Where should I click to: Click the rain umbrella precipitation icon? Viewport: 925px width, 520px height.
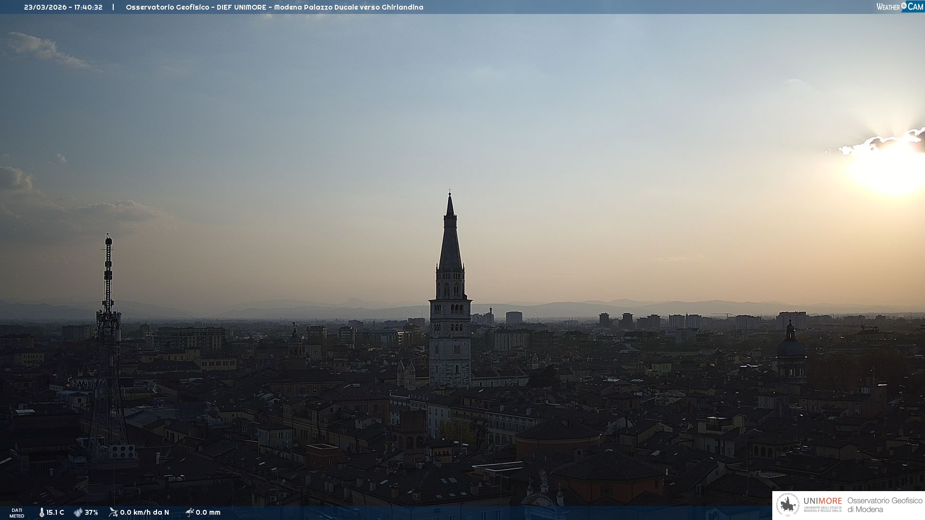tap(189, 512)
